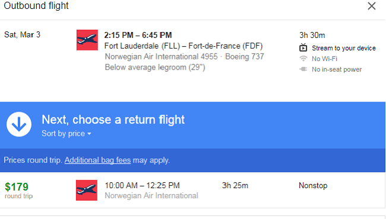The width and height of the screenshot is (386, 219).
Task: Click the Fort Lauderdale (FLL) – Fort-de-France route text
Action: pos(183,46)
